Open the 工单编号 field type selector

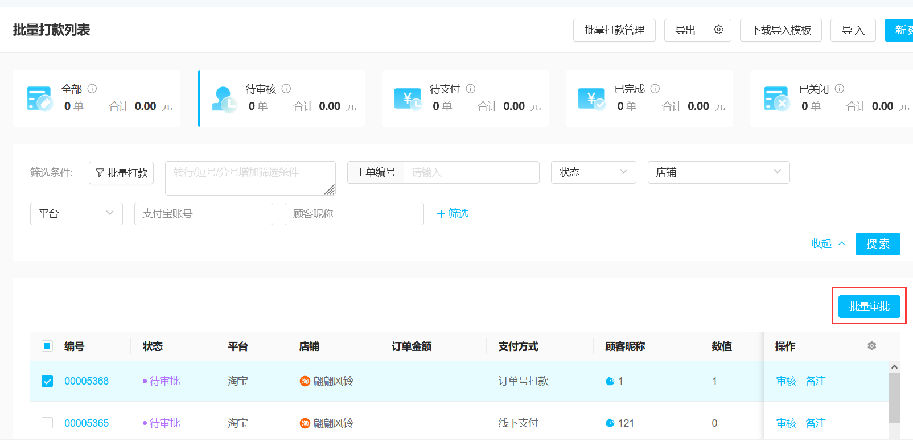(x=376, y=172)
